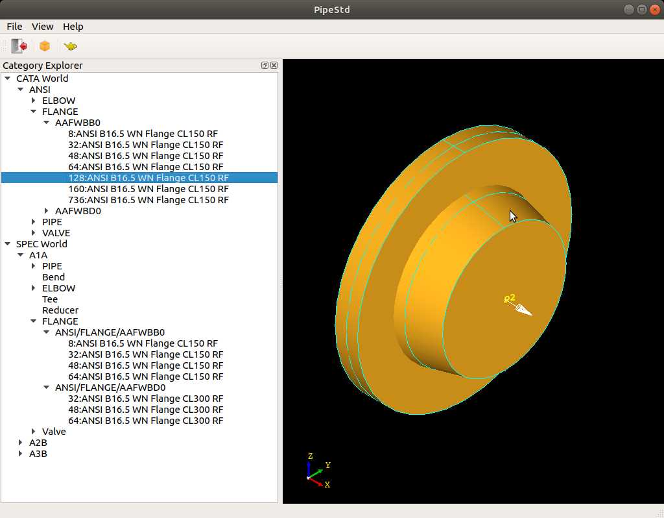
Task: Select 8:ANSI B16.5 CL150 under CATA World
Action: pos(143,134)
